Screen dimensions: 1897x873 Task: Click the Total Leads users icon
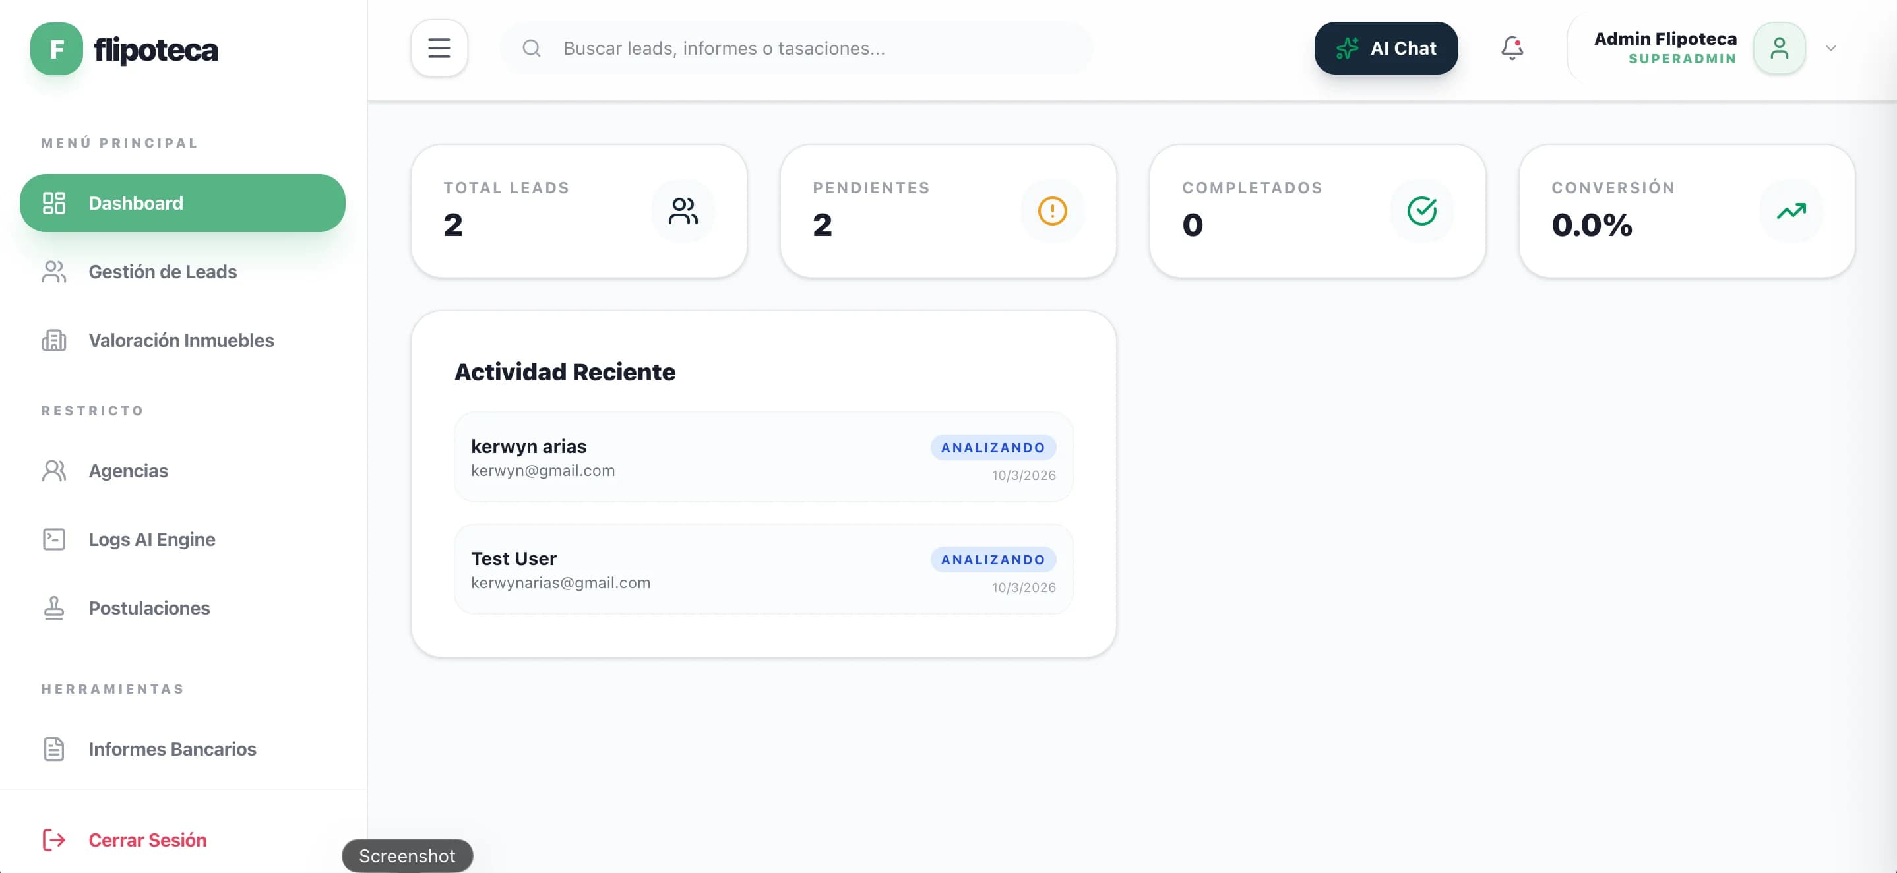pos(683,211)
